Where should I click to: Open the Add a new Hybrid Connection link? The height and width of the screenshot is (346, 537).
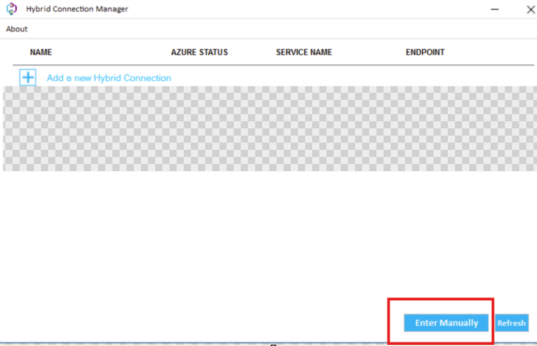tap(109, 78)
